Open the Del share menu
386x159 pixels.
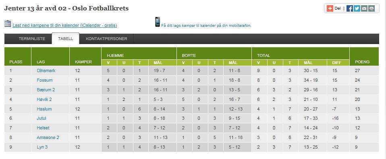click(338, 8)
